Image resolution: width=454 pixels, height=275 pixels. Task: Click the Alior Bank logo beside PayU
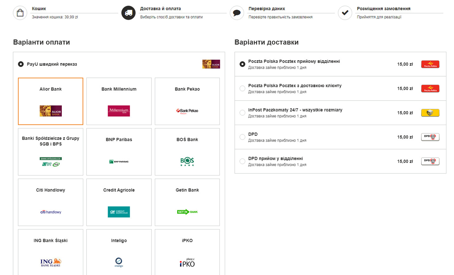211,64
